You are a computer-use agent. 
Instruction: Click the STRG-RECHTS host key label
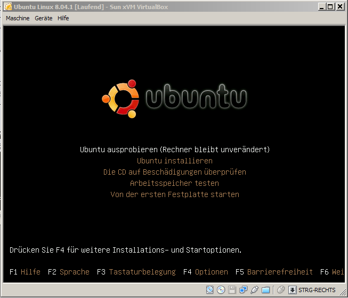click(317, 290)
